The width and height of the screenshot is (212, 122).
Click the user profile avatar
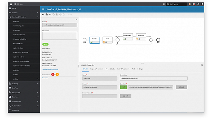click(x=190, y=4)
